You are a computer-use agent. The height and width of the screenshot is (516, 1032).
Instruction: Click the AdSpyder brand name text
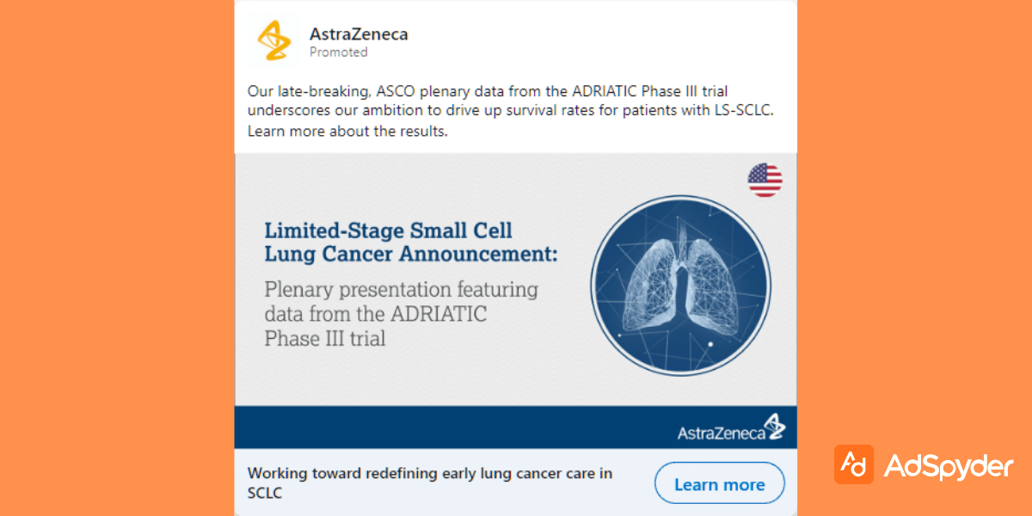(x=948, y=466)
